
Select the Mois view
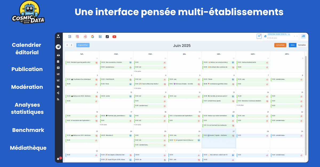pyautogui.click(x=293, y=45)
